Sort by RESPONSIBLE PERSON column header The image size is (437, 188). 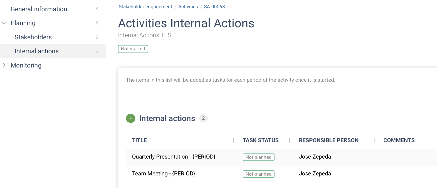pyautogui.click(x=328, y=140)
